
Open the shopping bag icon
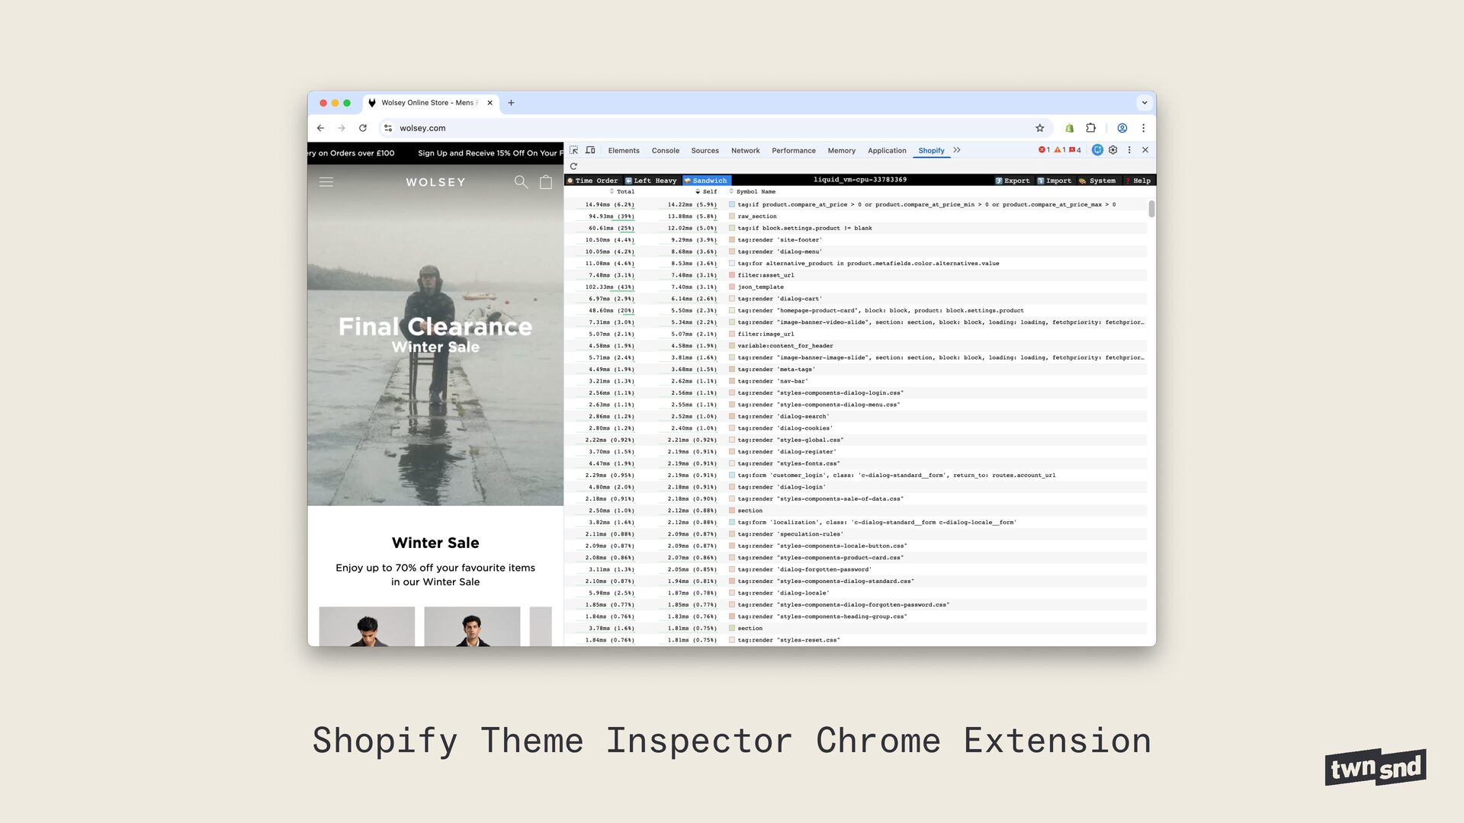[546, 182]
